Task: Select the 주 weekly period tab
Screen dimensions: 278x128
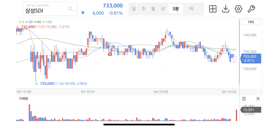Action: tap(144, 9)
